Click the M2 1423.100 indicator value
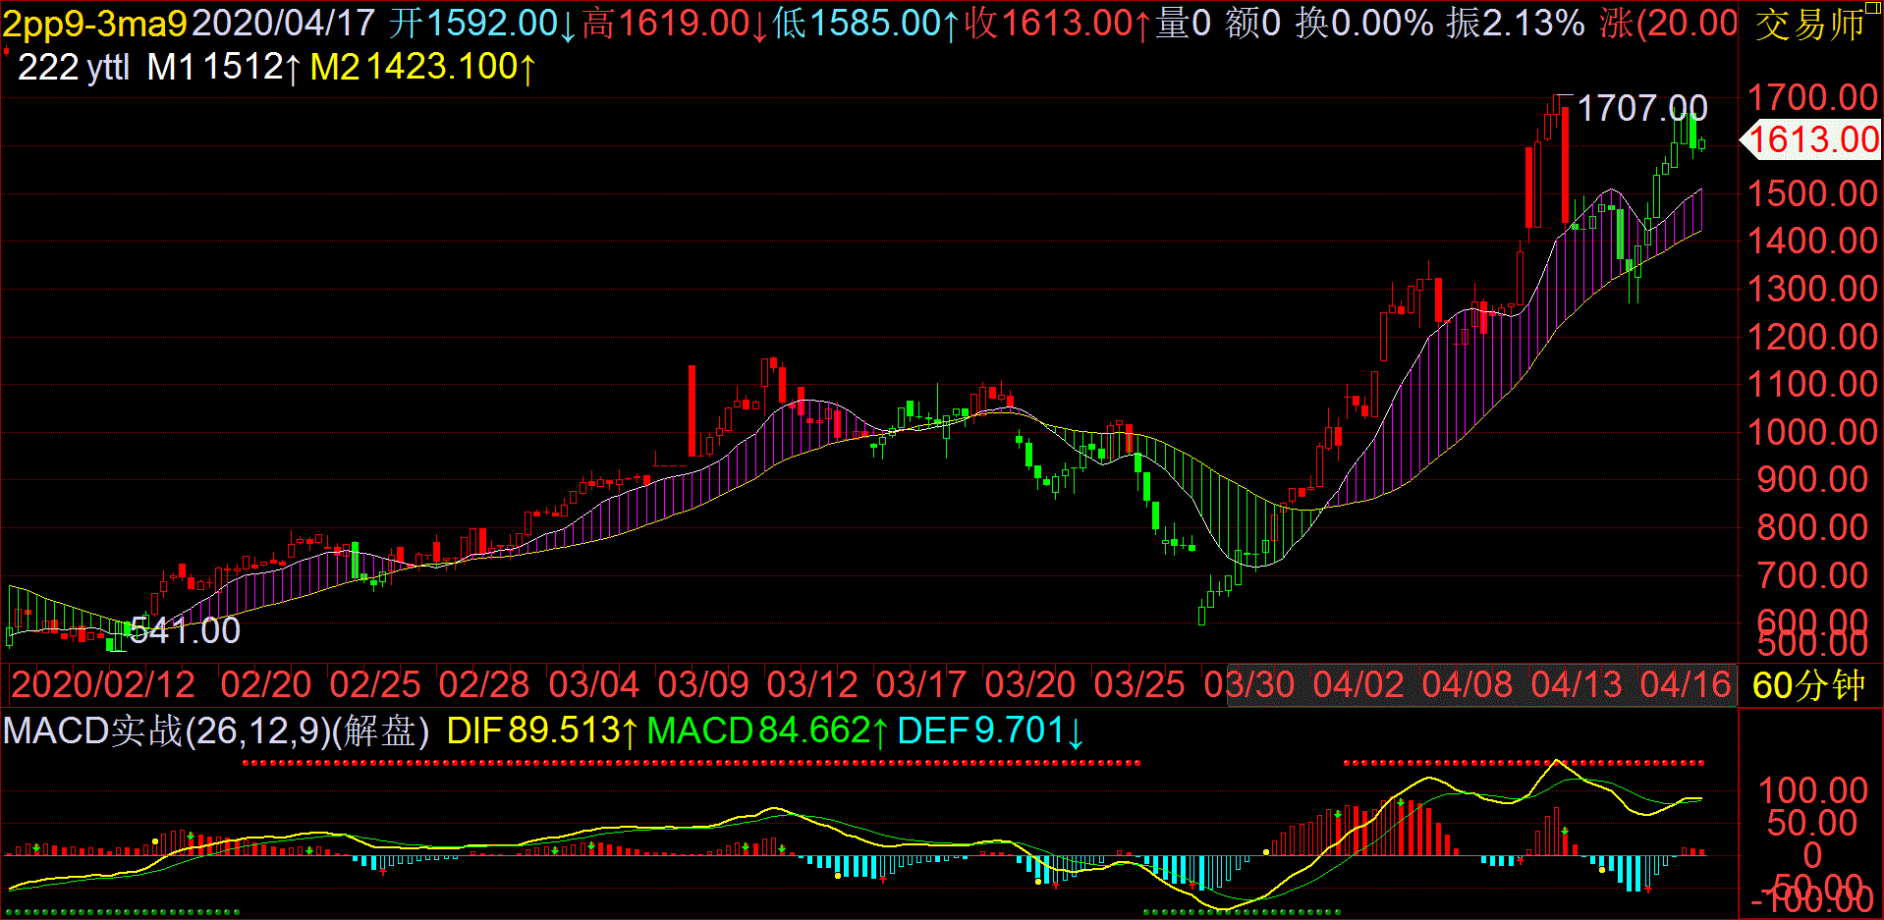The height and width of the screenshot is (920, 1884). (x=423, y=67)
